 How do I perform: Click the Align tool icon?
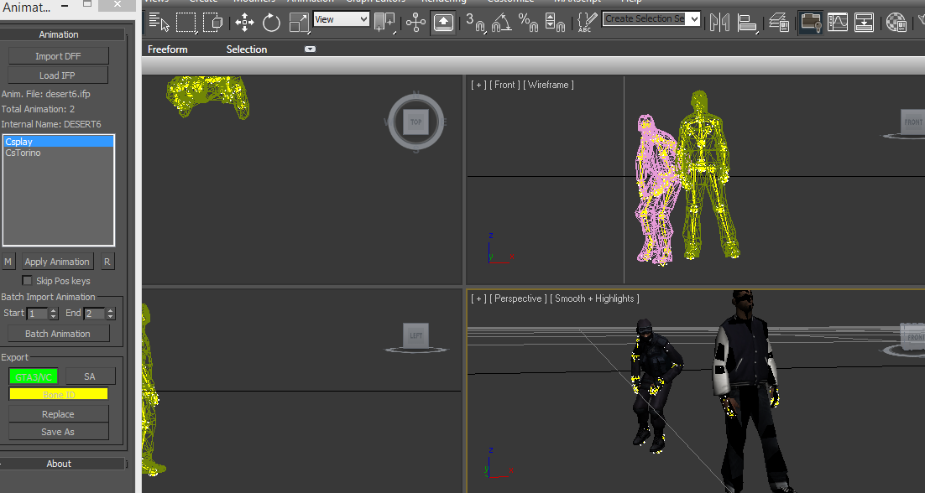(x=747, y=23)
